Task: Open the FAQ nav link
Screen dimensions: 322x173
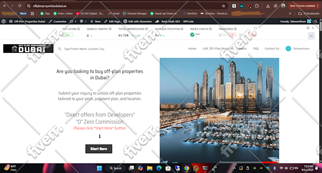Action: 256,49
